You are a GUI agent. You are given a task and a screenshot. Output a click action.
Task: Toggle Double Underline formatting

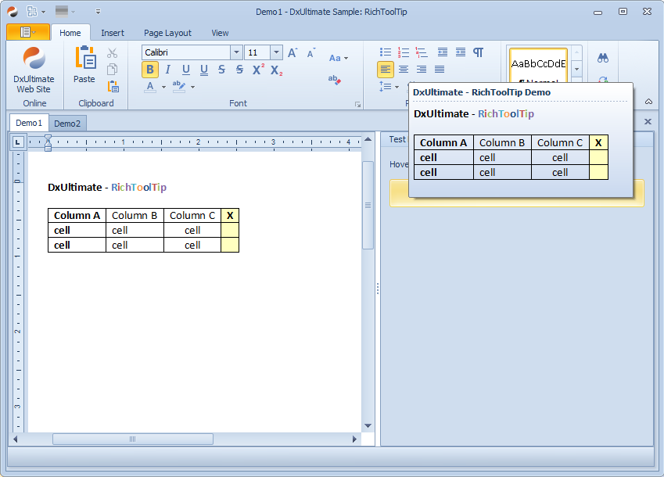coord(203,70)
